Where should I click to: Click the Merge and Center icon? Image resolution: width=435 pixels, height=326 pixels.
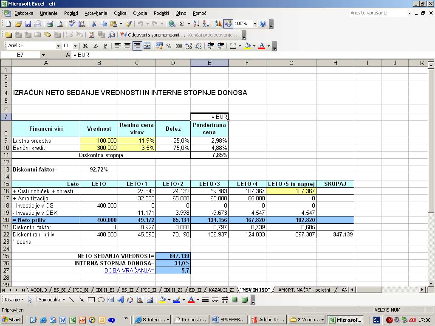[147, 46]
